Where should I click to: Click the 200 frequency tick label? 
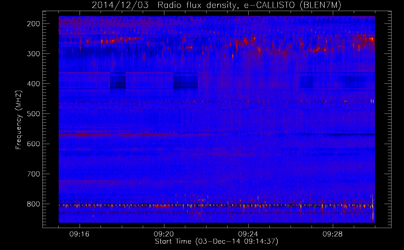tap(33, 24)
